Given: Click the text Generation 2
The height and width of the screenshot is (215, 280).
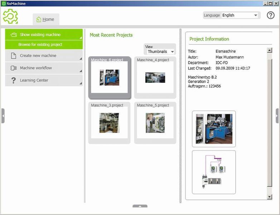Looking at the screenshot, I should 198,81.
